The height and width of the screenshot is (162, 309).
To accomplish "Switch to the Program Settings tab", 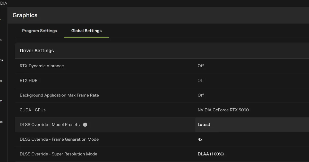I will 39,31.
